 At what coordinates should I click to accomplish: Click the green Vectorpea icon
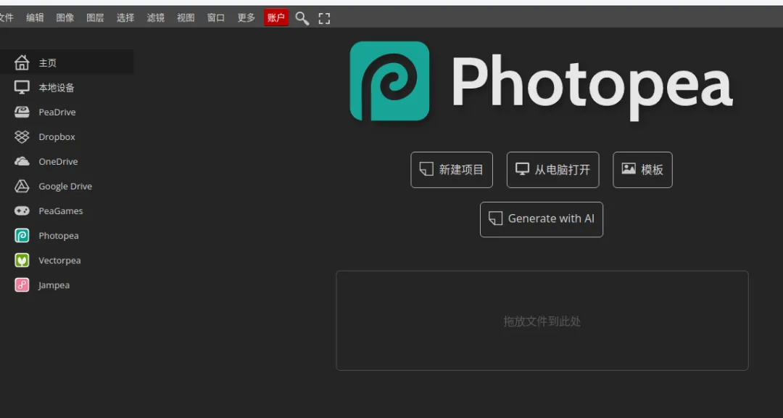point(22,260)
